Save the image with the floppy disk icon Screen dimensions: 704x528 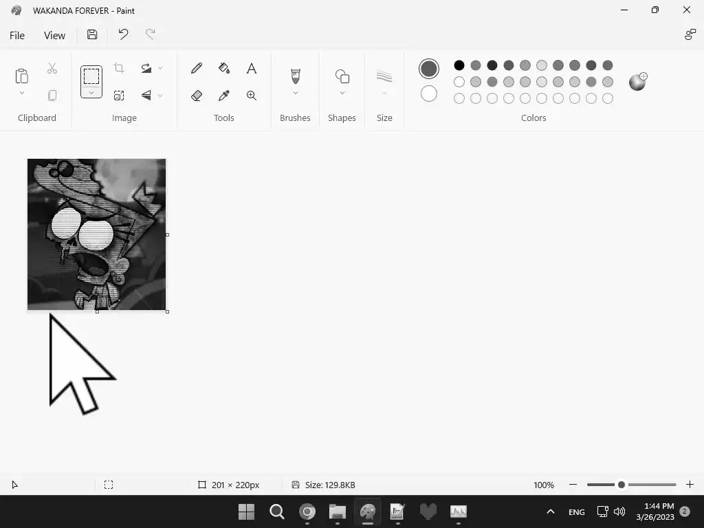[x=92, y=34]
